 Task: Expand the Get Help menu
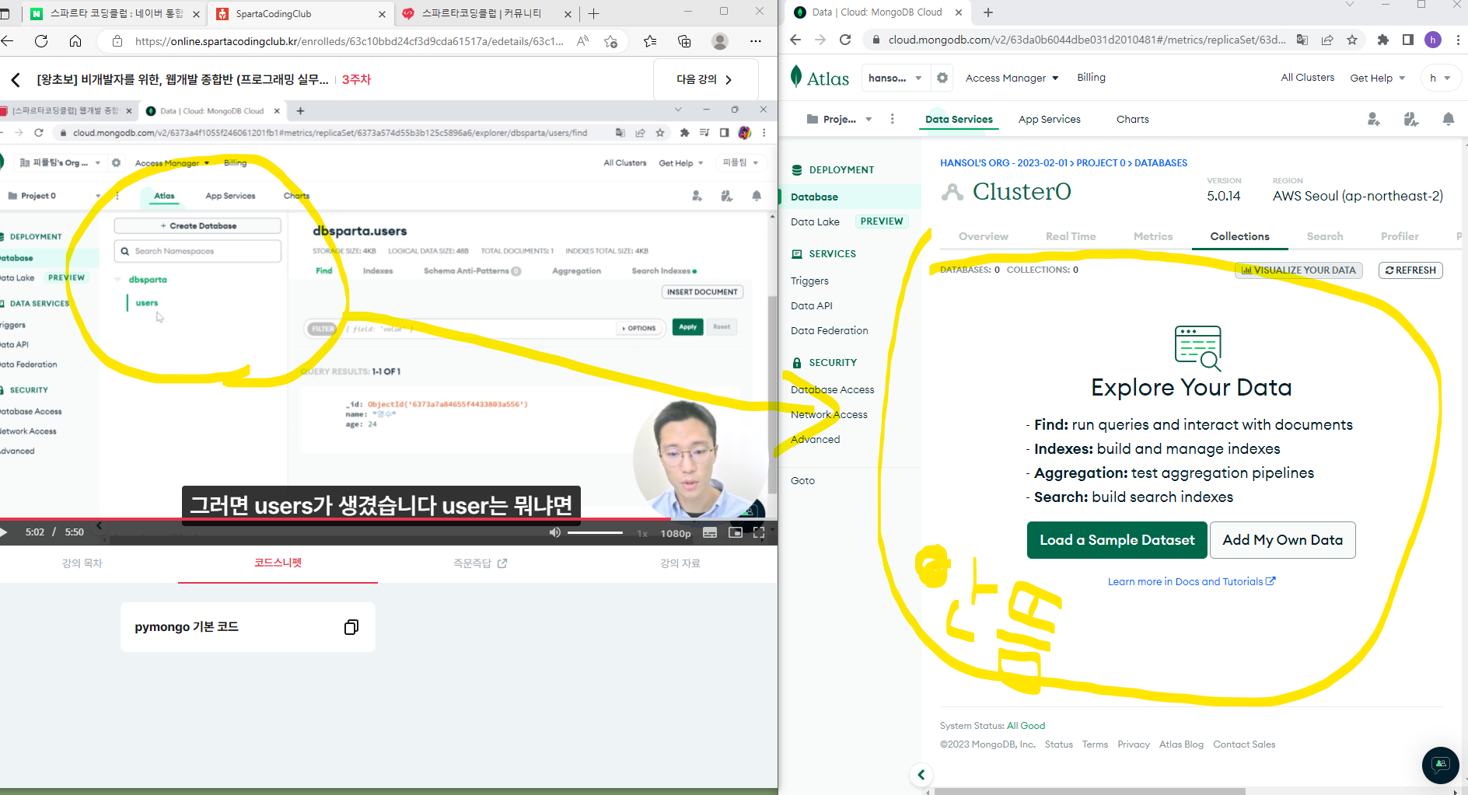[x=1377, y=78]
